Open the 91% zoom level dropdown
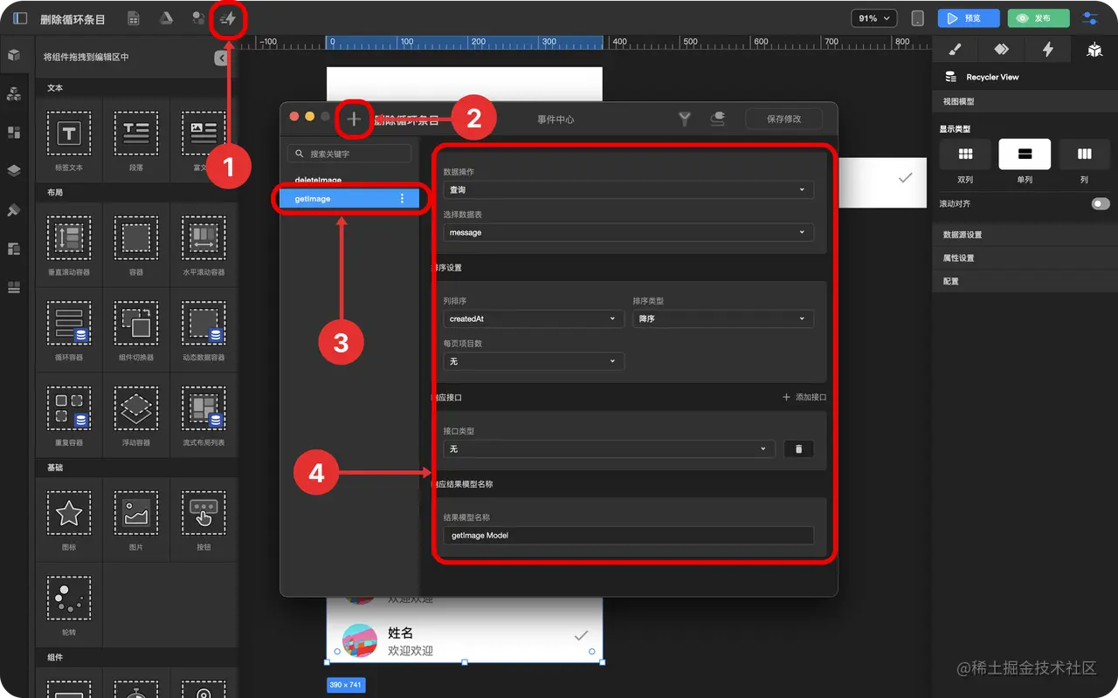The height and width of the screenshot is (698, 1118). (874, 18)
